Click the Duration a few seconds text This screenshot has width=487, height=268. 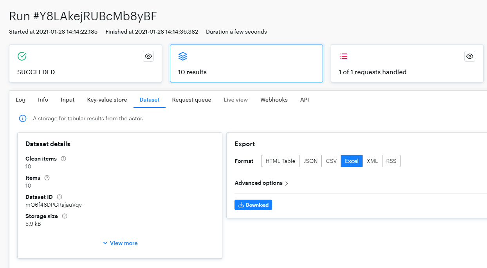click(x=236, y=32)
